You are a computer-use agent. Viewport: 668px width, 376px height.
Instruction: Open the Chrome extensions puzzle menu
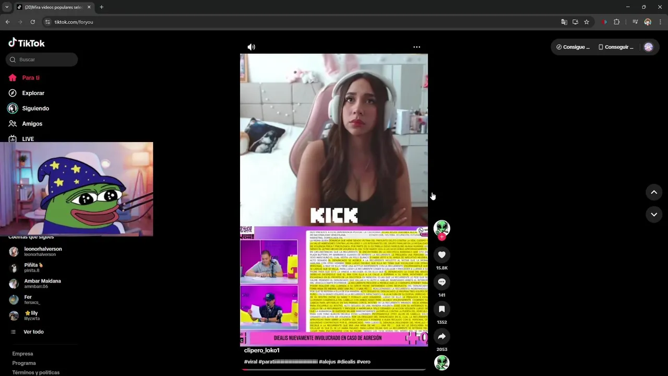pos(617,22)
